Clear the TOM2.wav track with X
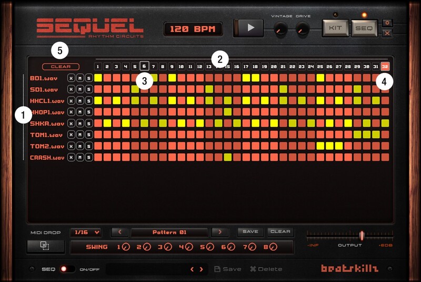This screenshot has height=282, width=421. coord(71,146)
